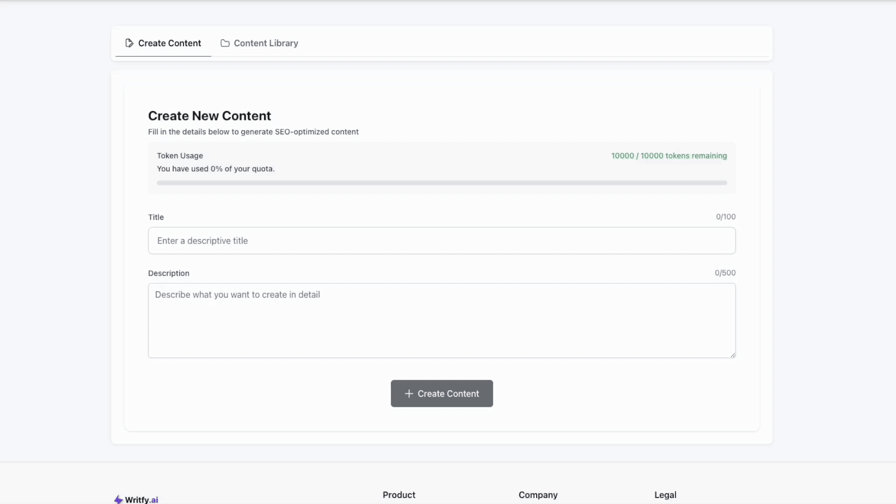Click the Description 0/500 character counter
Image resolution: width=896 pixels, height=504 pixels.
[725, 273]
